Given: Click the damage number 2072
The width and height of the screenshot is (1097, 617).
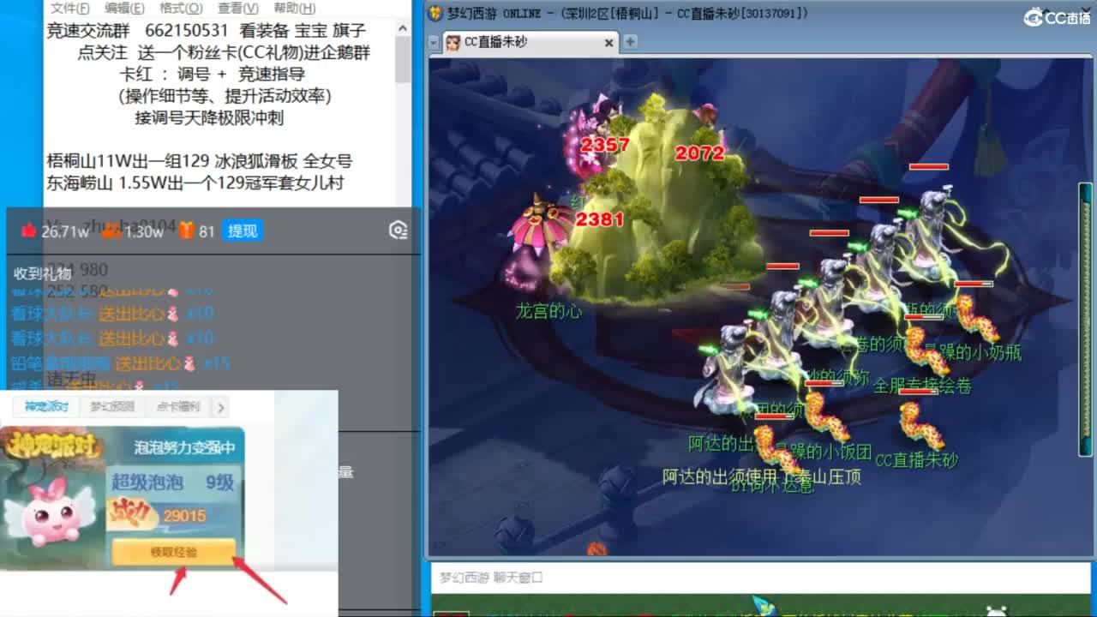Looking at the screenshot, I should 699,153.
